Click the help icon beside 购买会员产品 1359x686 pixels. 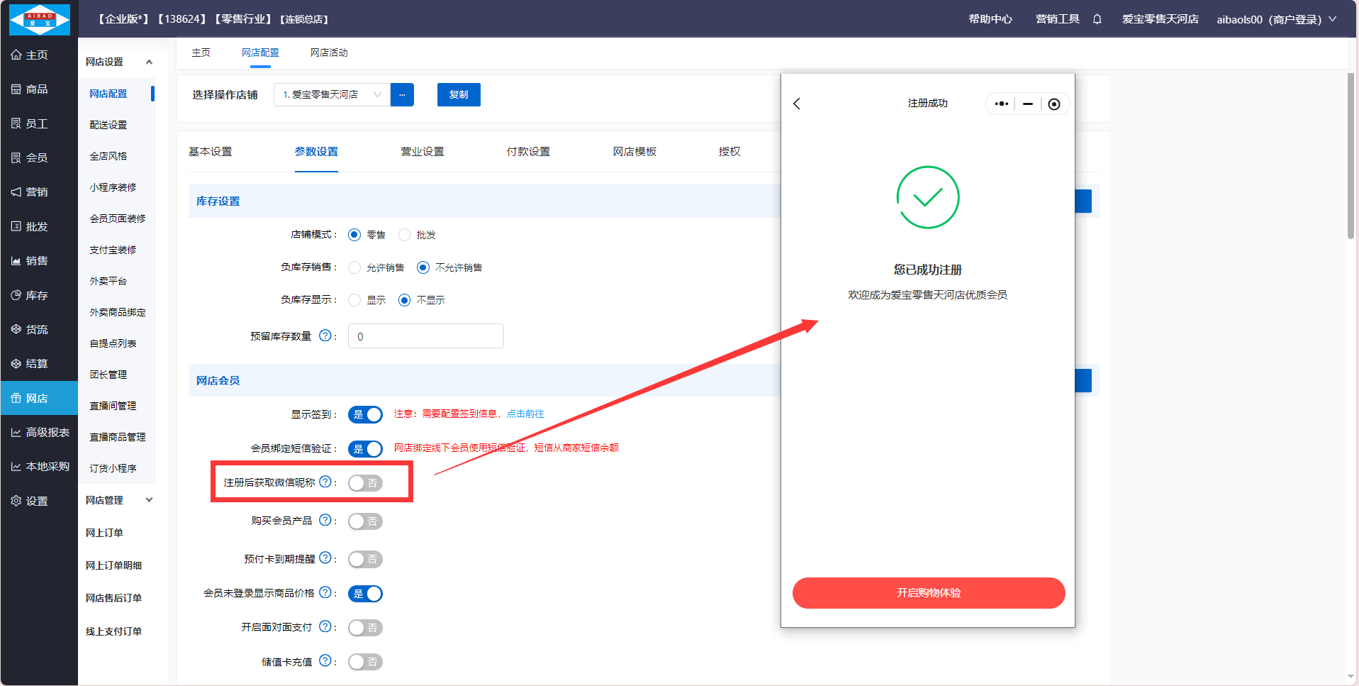coord(325,520)
